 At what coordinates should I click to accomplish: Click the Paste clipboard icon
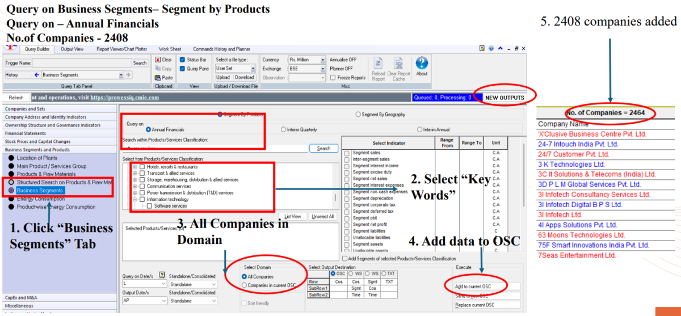click(158, 78)
